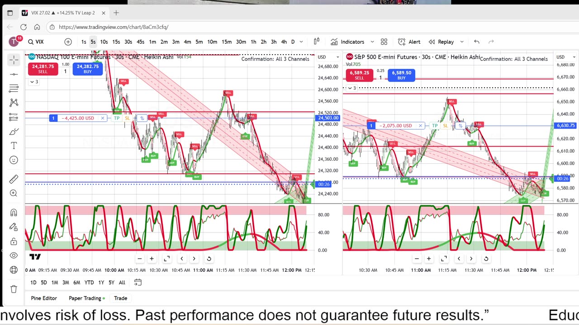Select the 4h interval
This screenshot has width=579, height=325.
pyautogui.click(x=284, y=42)
